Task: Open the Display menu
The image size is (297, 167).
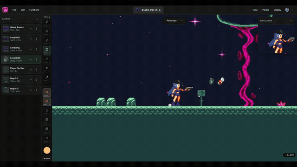Action: click(278, 10)
